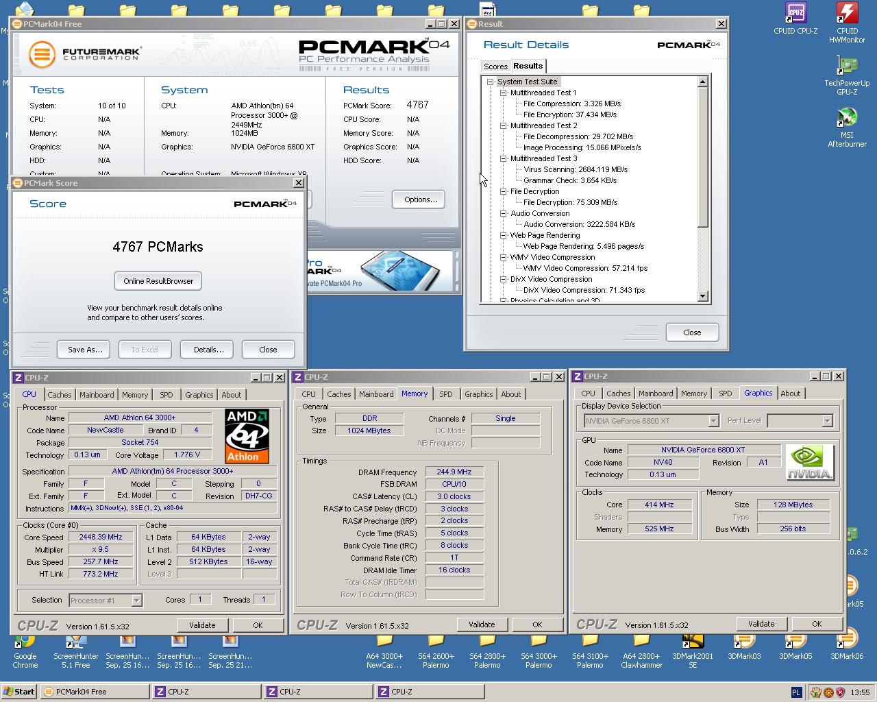
Task: Select Virus Scanning: 2684.119 MB/s row
Action: pos(576,169)
